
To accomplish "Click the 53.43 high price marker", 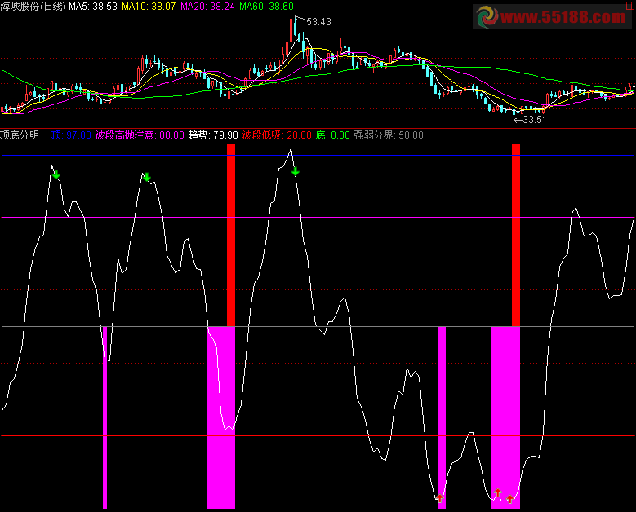I will pos(318,22).
